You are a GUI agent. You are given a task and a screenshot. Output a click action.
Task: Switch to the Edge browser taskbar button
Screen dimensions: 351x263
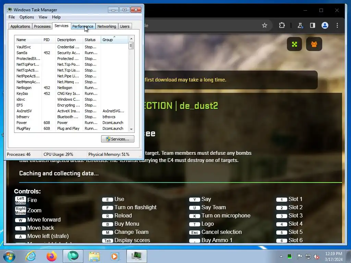coord(73,256)
